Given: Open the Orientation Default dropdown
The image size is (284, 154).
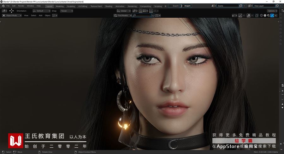Looking at the screenshot, I should point(41,11).
